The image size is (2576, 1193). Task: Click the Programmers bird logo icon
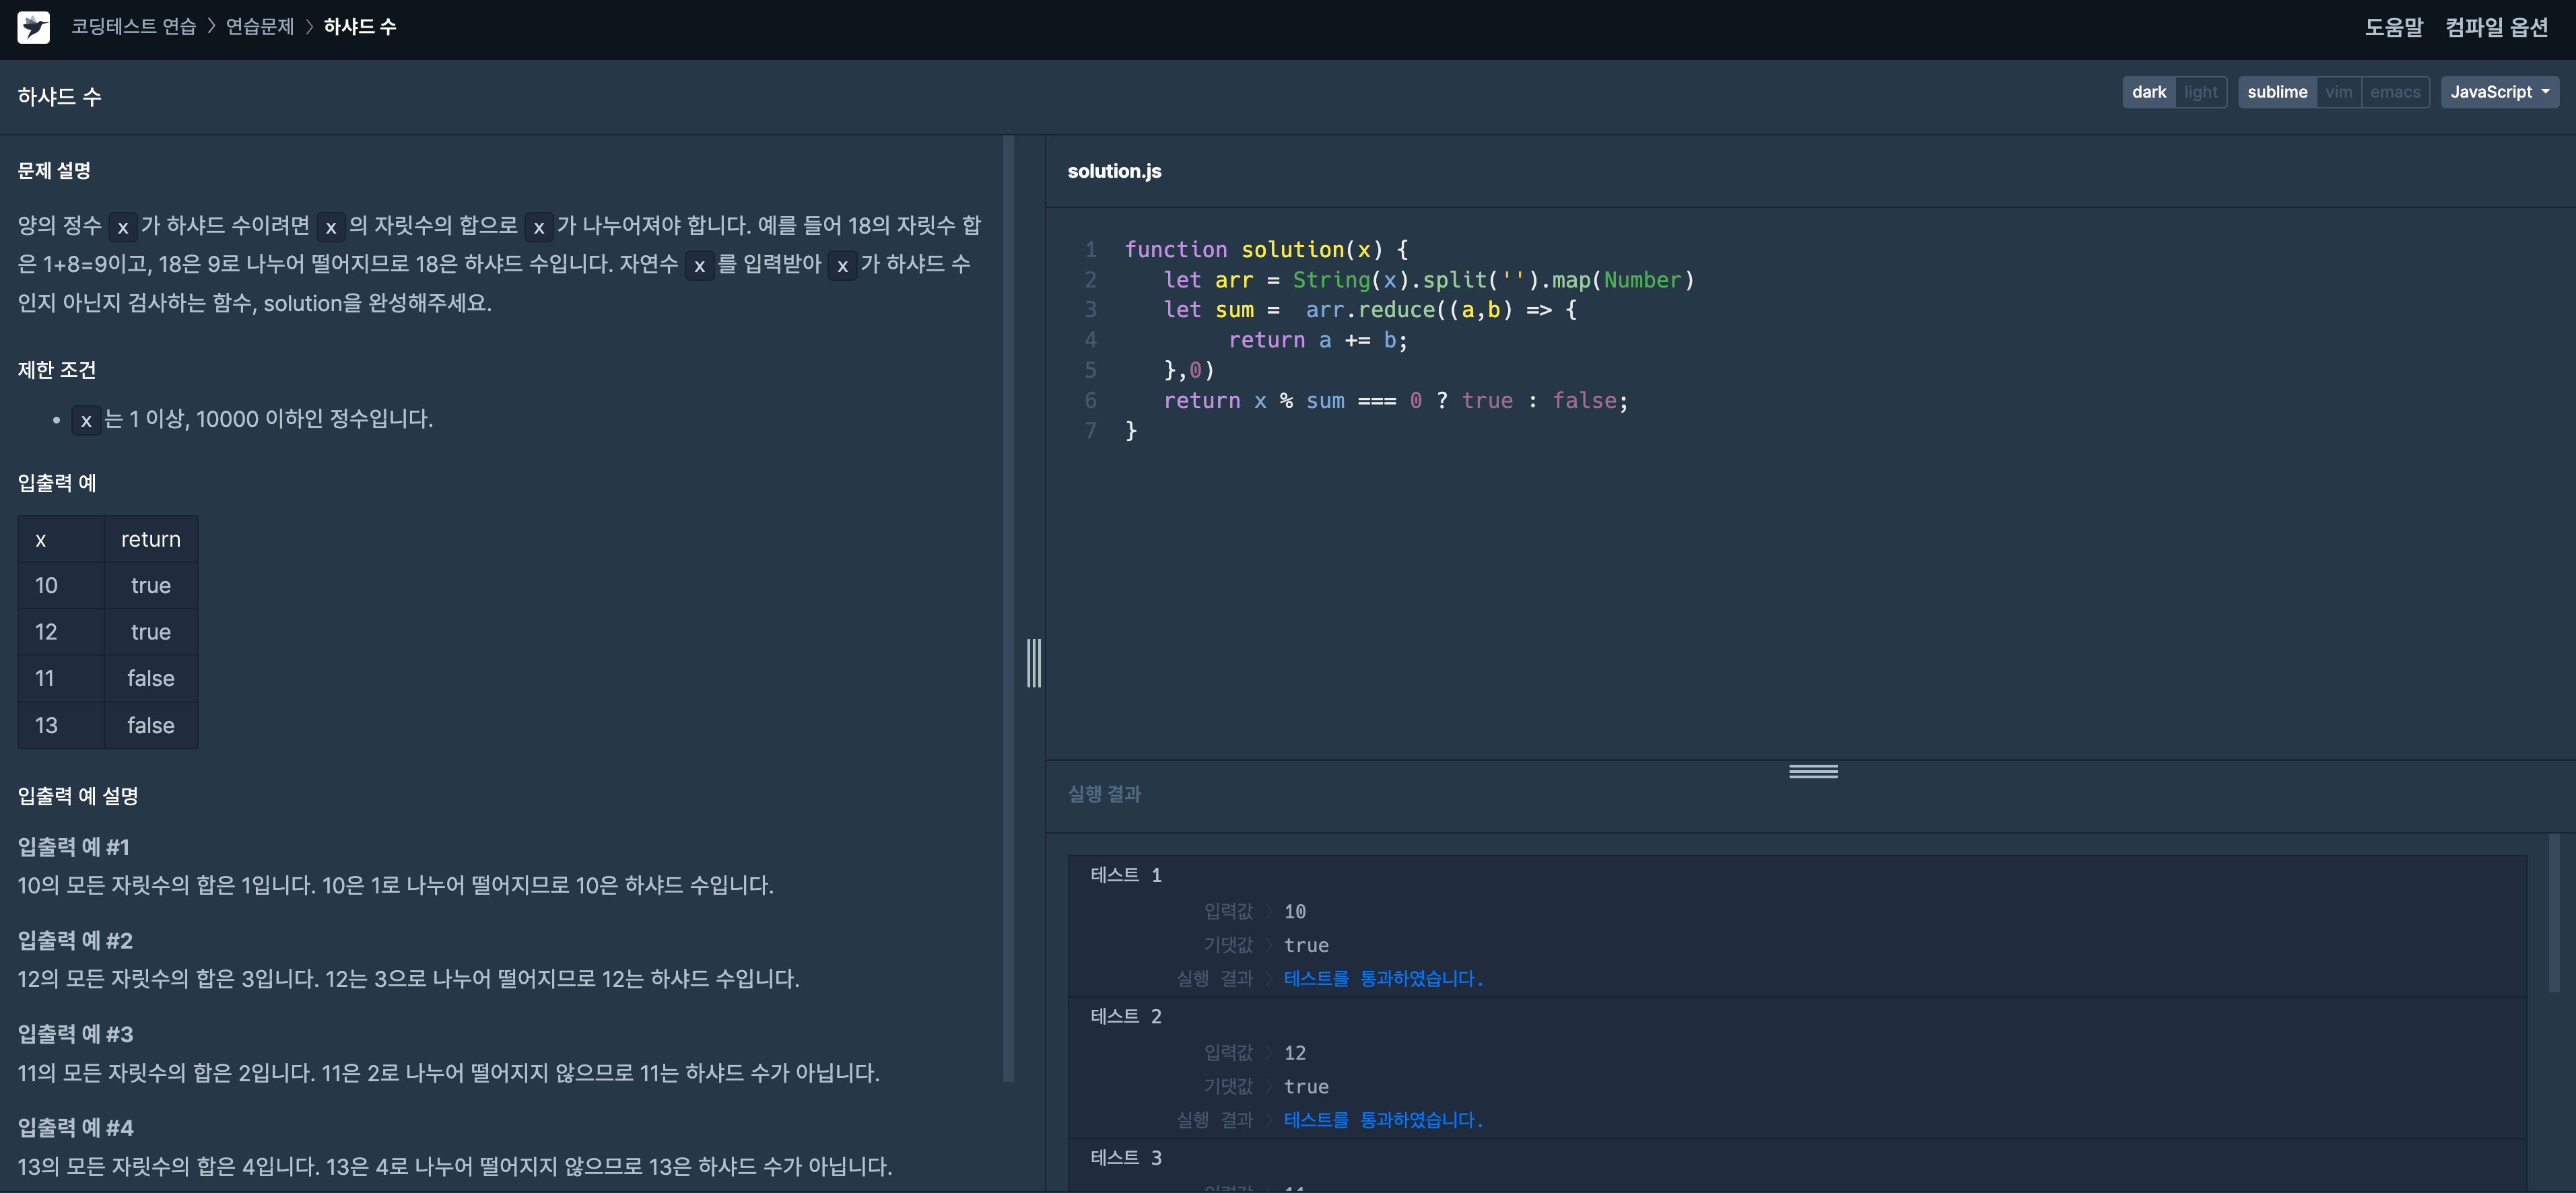(33, 27)
